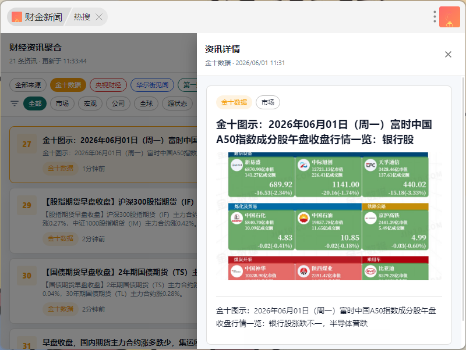Select the 全部来源 source chip
This screenshot has height=350, width=466.
point(28,85)
